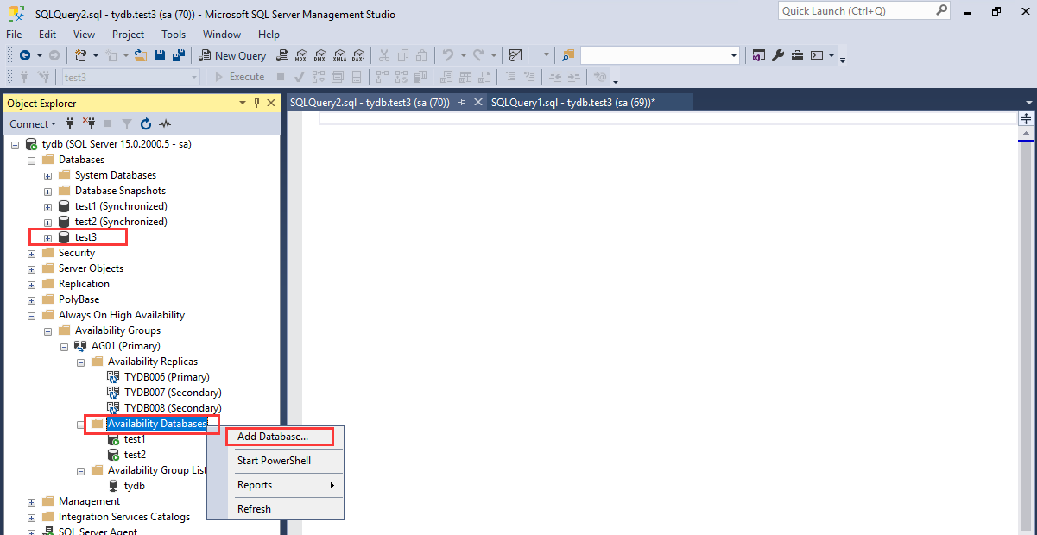Select test2 under Availability Databases
This screenshot has height=535, width=1037.
[135, 455]
